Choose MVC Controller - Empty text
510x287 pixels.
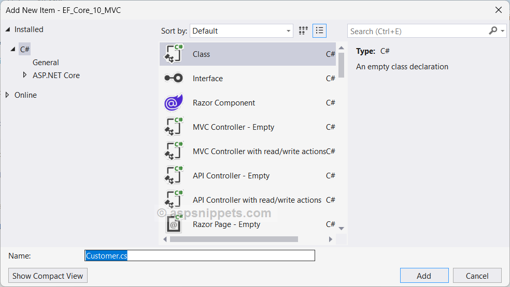(233, 127)
